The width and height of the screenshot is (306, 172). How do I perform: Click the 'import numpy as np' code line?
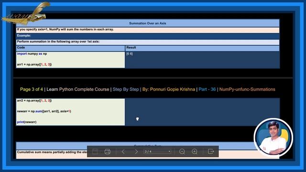click(x=32, y=54)
